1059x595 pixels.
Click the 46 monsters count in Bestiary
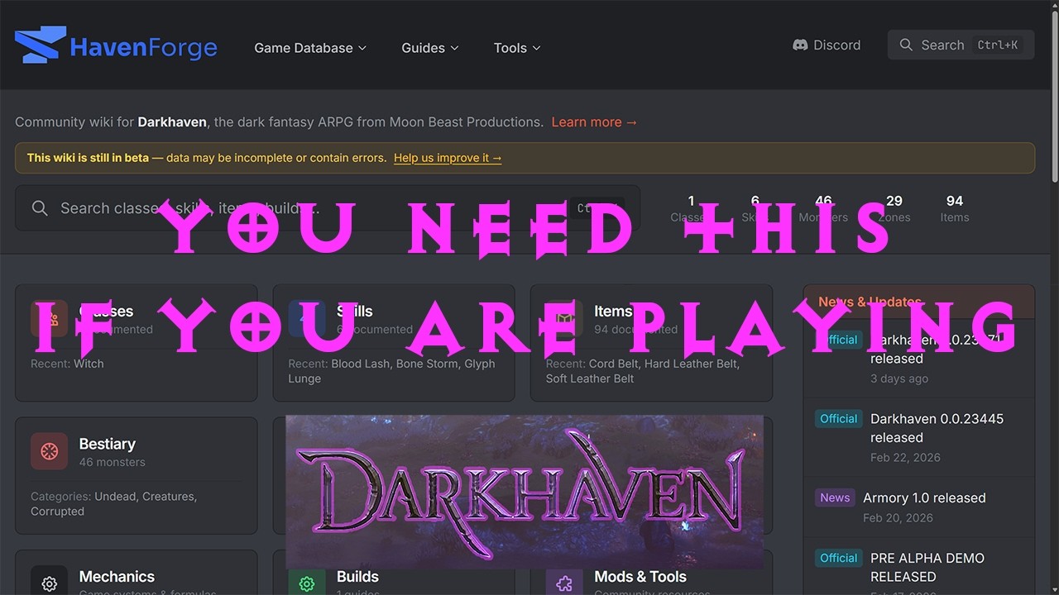click(112, 462)
